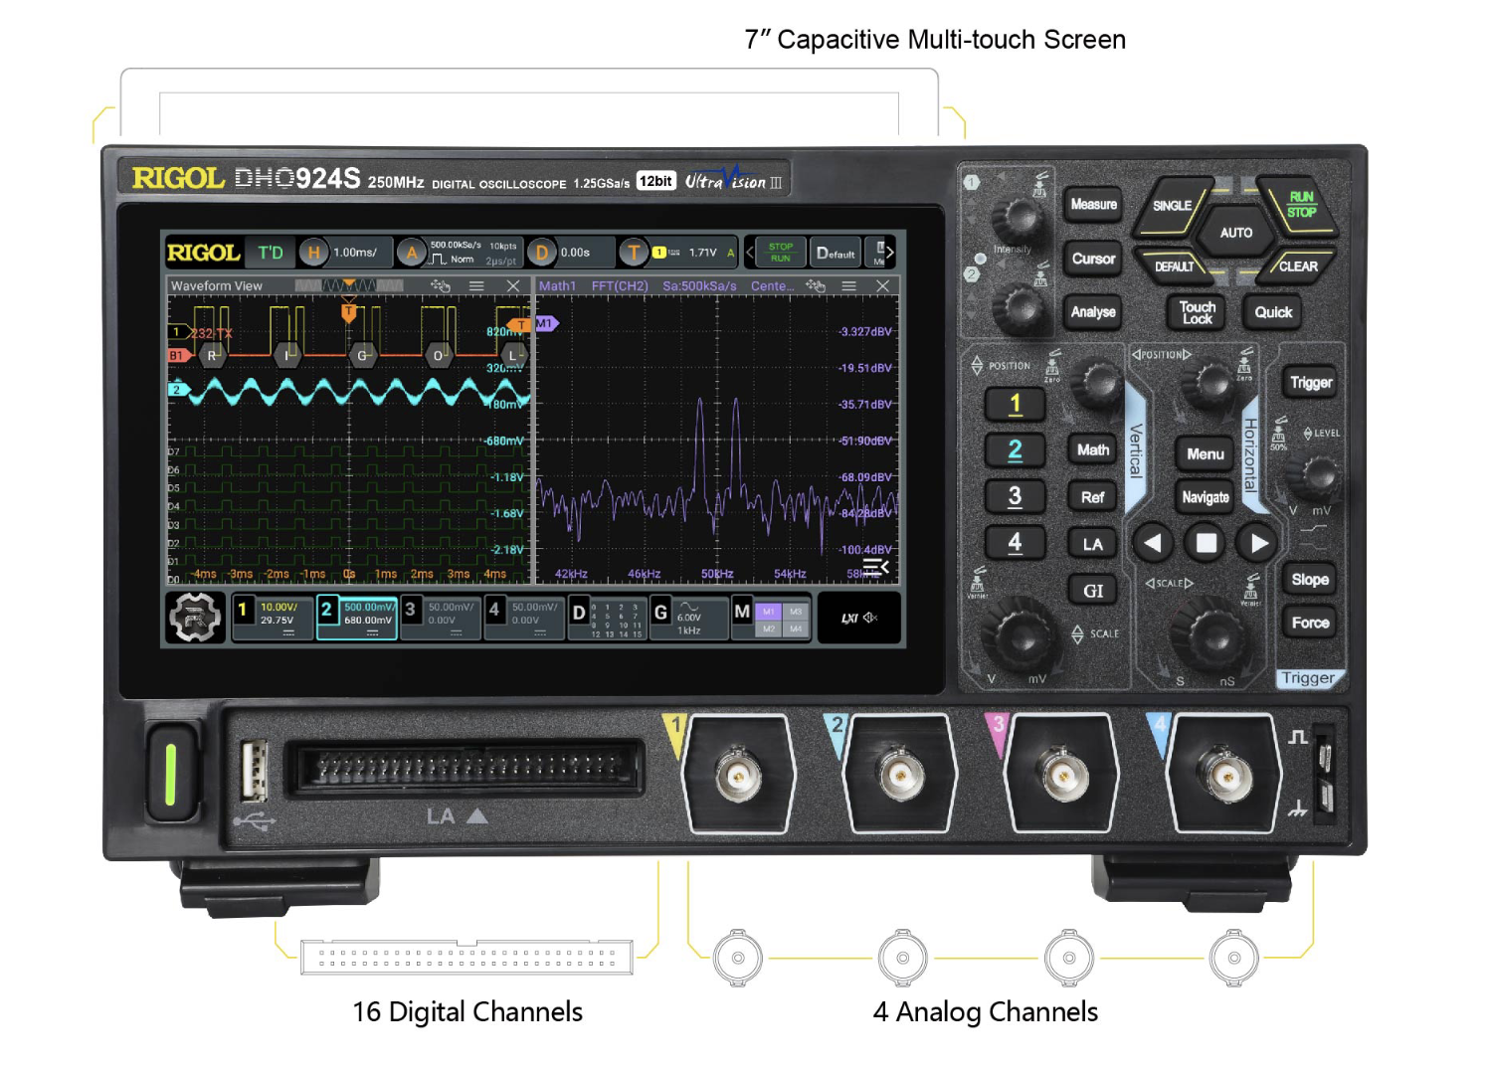The image size is (1488, 1072).
Task: Expand toolbar with the right chevron arrow
Action: pos(890,253)
